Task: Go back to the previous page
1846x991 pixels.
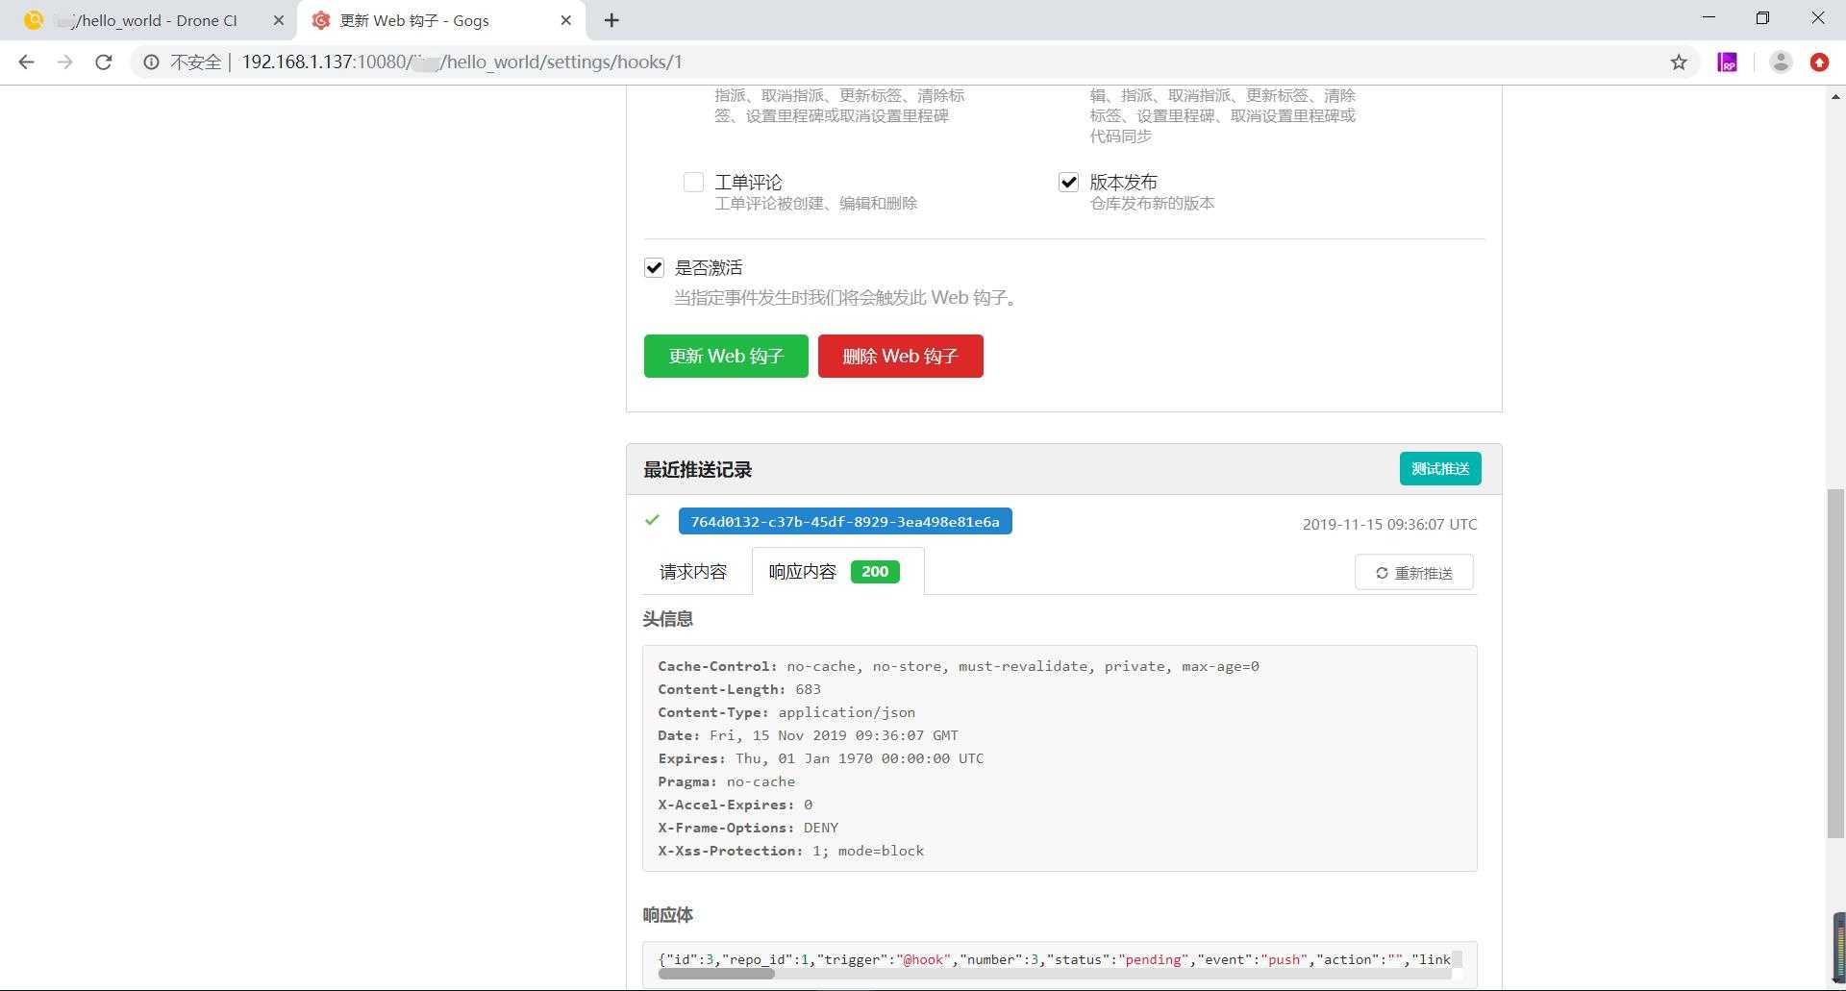Action: (x=26, y=62)
